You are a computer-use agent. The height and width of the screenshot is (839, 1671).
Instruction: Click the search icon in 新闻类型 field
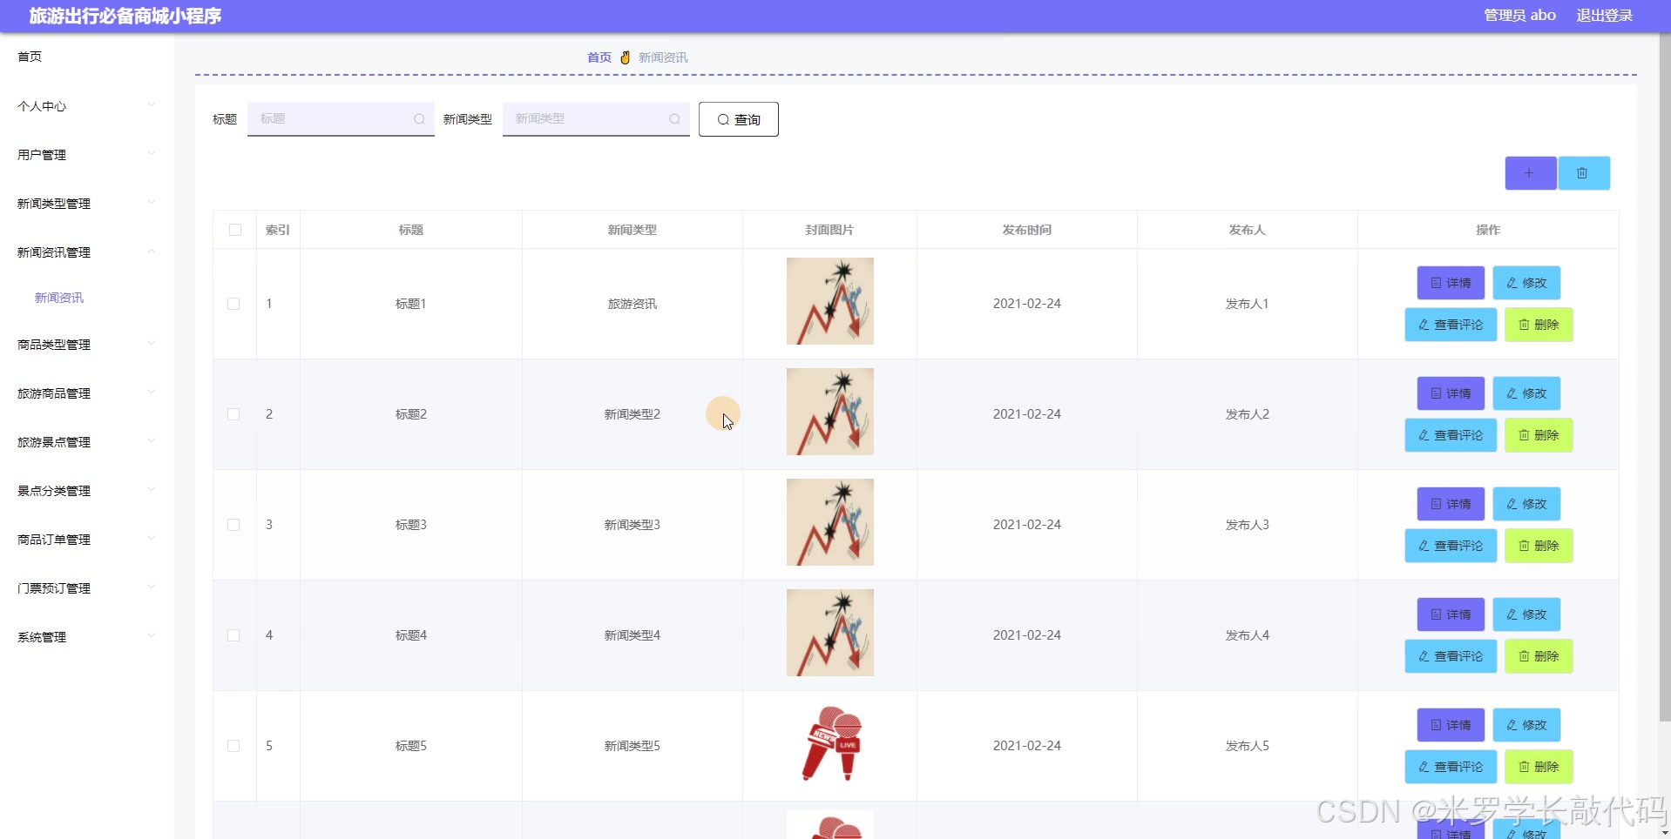click(674, 119)
